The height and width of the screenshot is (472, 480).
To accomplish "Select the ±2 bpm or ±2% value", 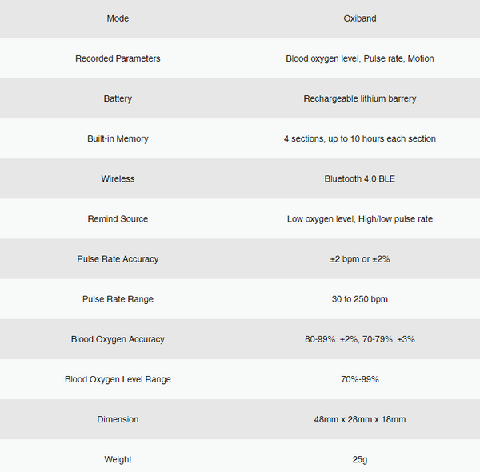I will click(x=360, y=259).
